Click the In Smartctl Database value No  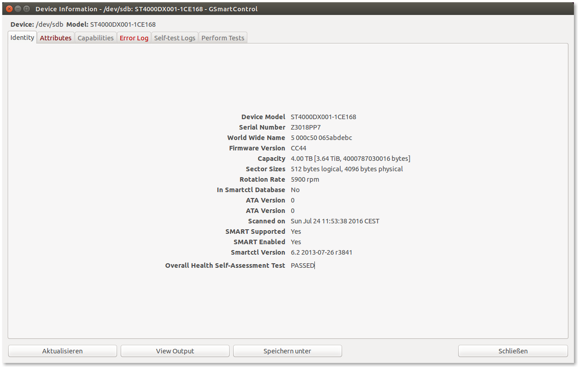[295, 190]
